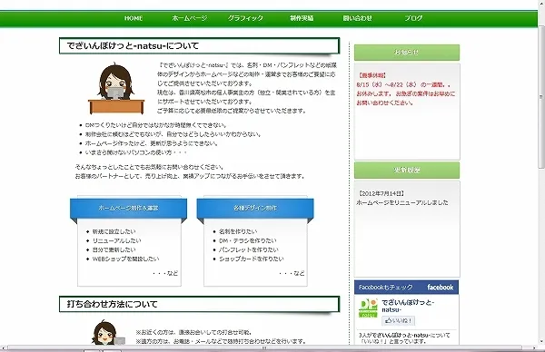Screen dimensions: 545x352
Task: Click the ホームページ作ったけど bullet line
Action: pyautogui.click(x=152, y=143)
